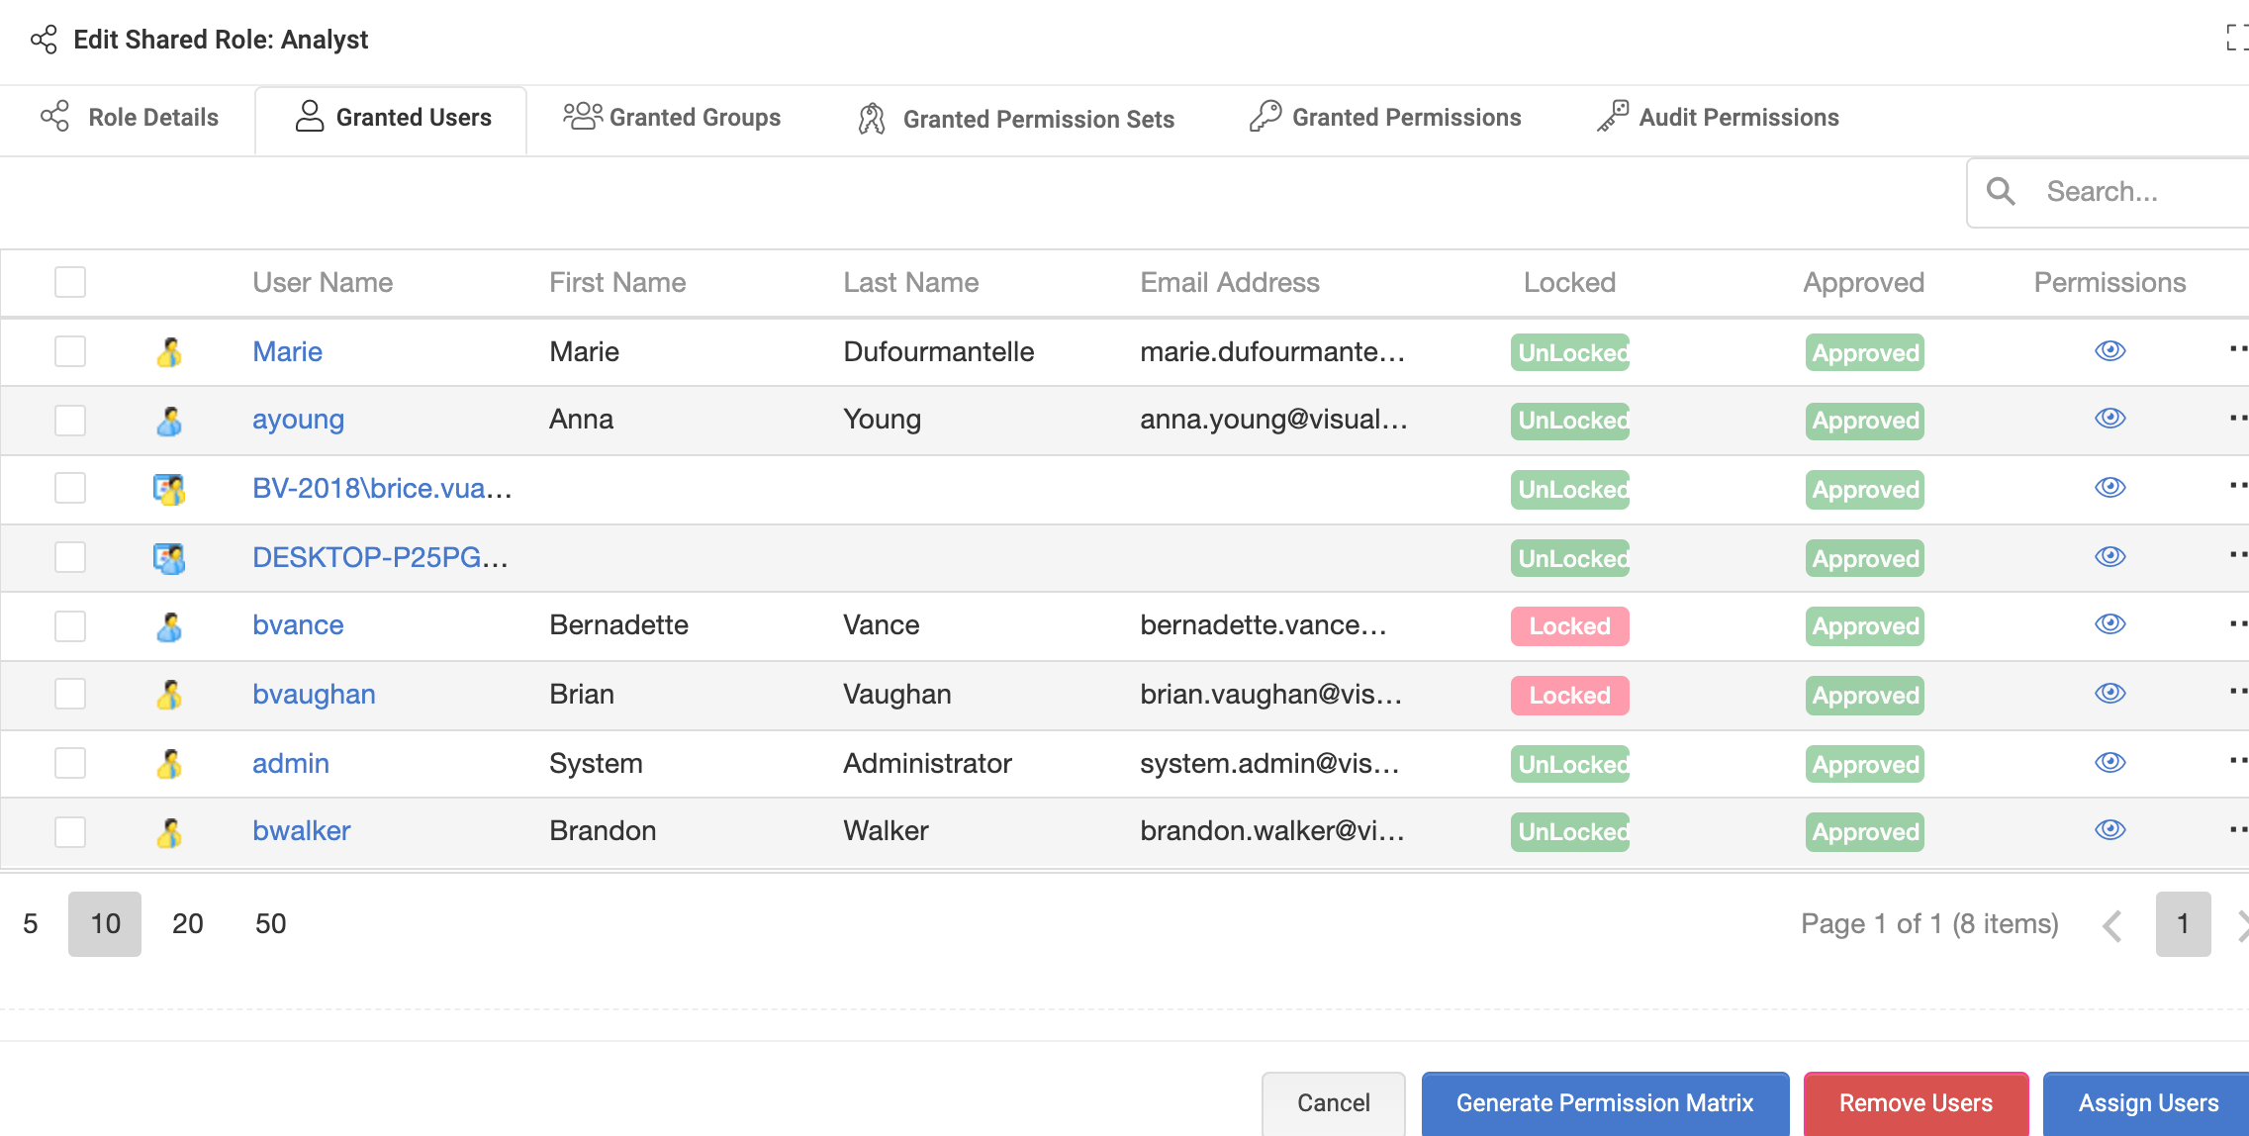Click the Locked badge for bvance
Screen dimensions: 2249x1136
coord(1569,626)
